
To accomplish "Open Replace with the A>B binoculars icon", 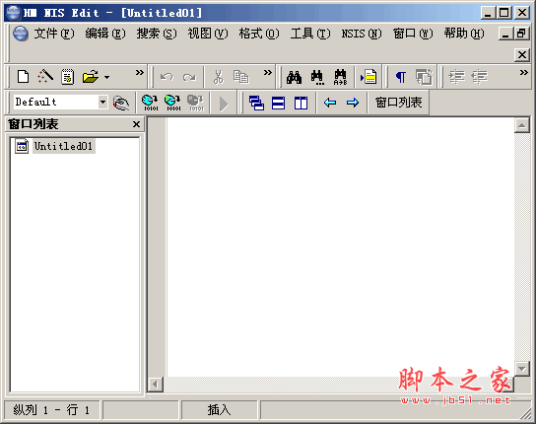I will 340,77.
